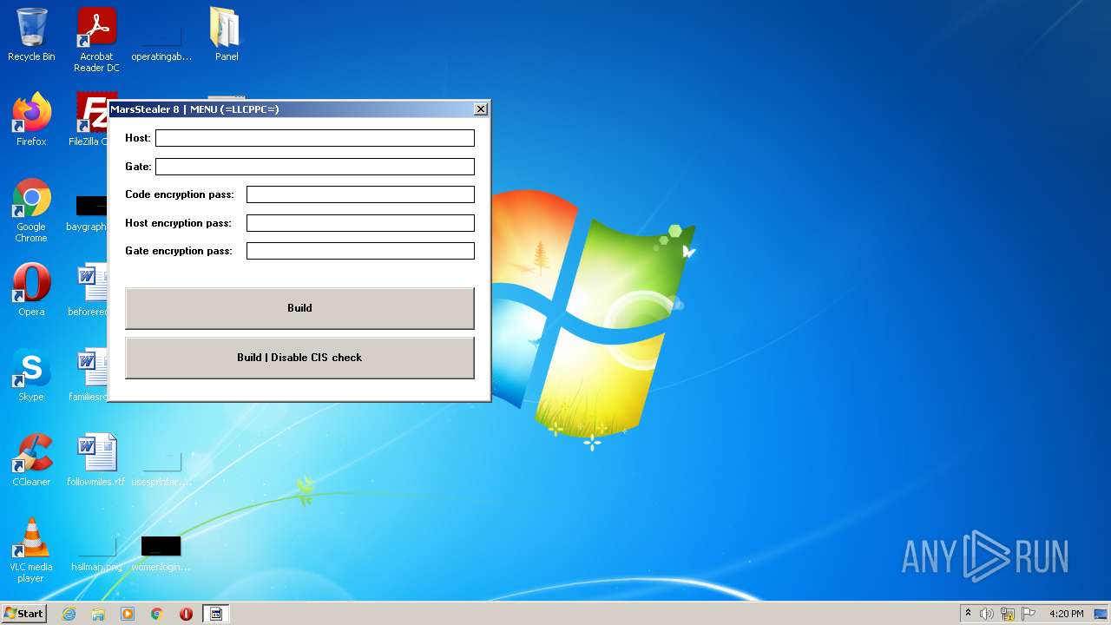Select the Google Chrome desktop icon

click(31, 210)
